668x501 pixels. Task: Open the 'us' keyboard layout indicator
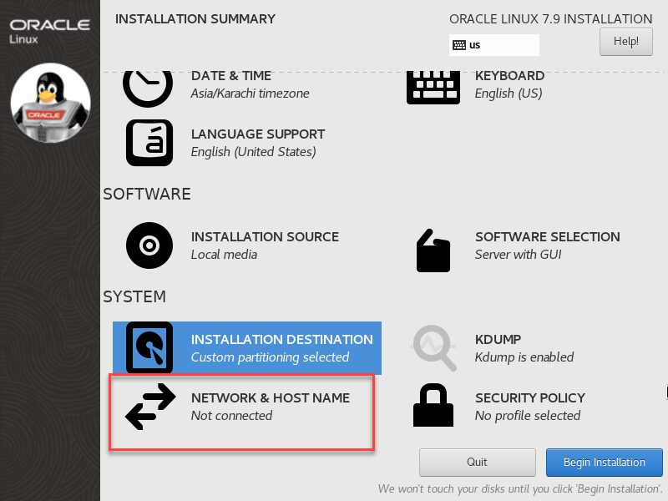tap(493, 45)
